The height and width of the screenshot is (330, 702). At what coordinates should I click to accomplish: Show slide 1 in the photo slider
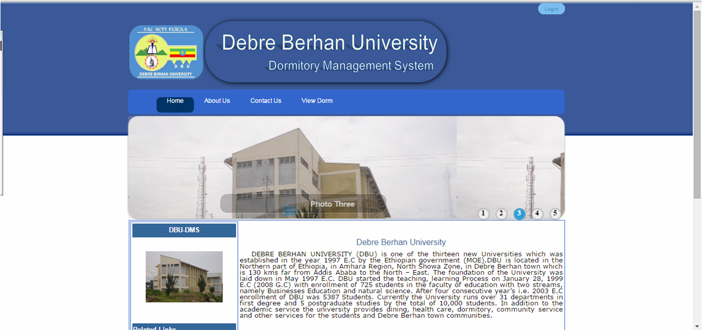[x=484, y=214]
